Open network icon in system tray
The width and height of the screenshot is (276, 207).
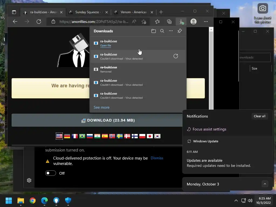point(244,201)
